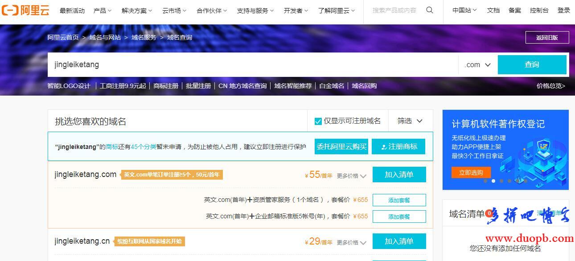
Task: Open the 商标注册 link below search box
Action: 166,86
